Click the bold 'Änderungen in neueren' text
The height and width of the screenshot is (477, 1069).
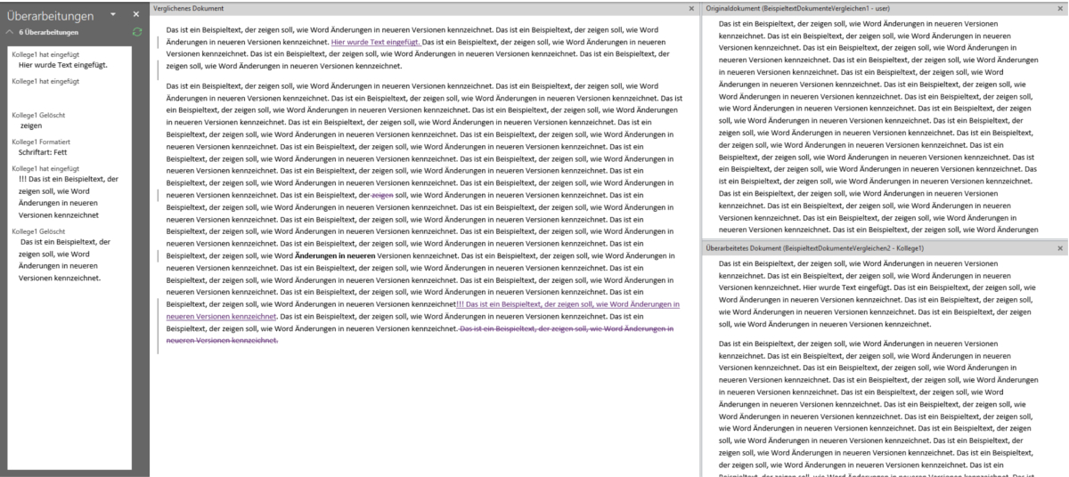pyautogui.click(x=334, y=255)
